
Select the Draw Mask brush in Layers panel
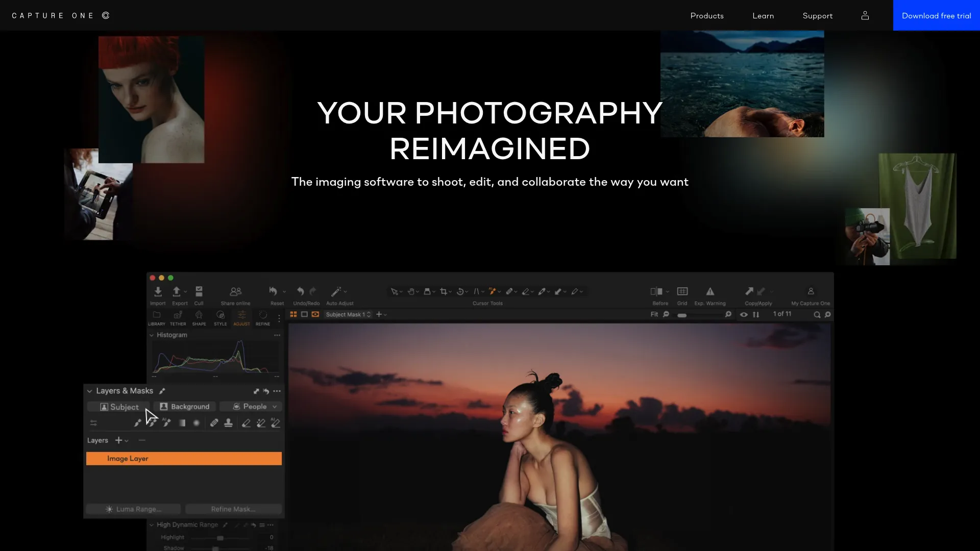137,423
